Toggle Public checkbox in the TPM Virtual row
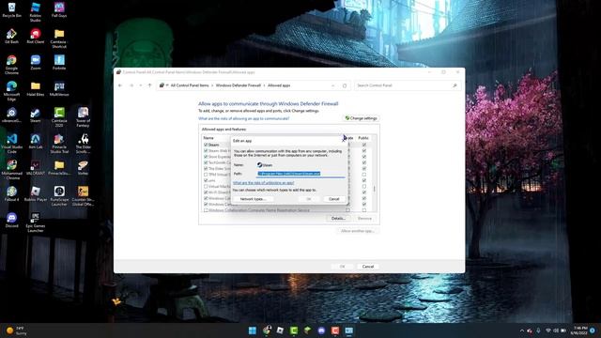Image resolution: width=601 pixels, height=338 pixels. [x=364, y=175]
